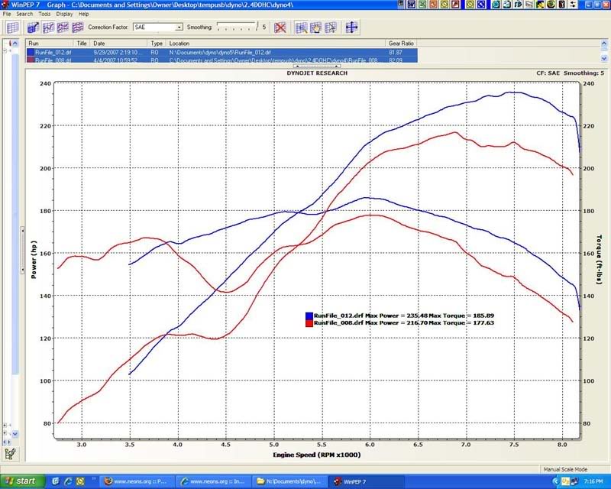Viewport: 611px width, 489px height.
Task: Open the File menu
Action: 7,14
